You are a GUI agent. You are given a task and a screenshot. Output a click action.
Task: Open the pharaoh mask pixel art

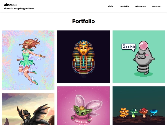click(x=83, y=56)
